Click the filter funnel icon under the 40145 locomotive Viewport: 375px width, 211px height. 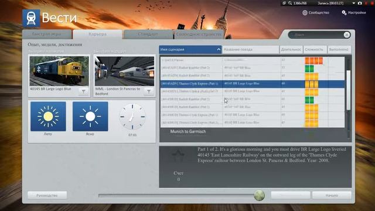click(83, 91)
